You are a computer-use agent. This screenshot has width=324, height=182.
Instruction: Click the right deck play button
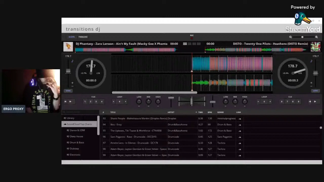315,102
